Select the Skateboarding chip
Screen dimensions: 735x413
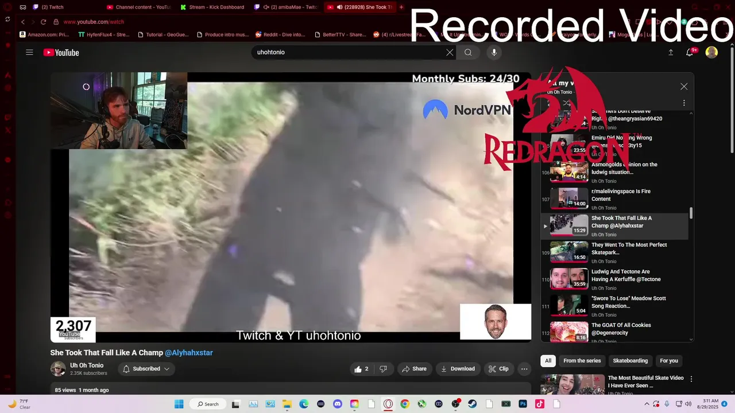630,361
